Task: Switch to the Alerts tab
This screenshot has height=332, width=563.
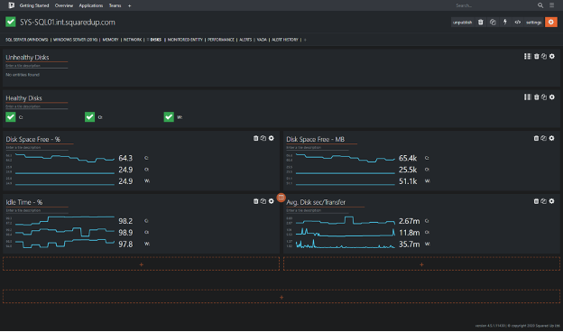Action: coord(245,40)
